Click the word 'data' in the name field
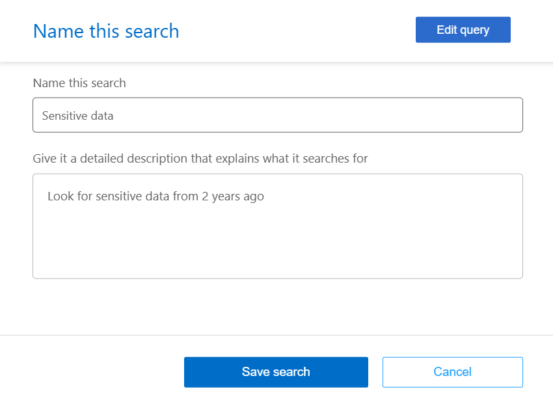This screenshot has height=402, width=553. [101, 116]
